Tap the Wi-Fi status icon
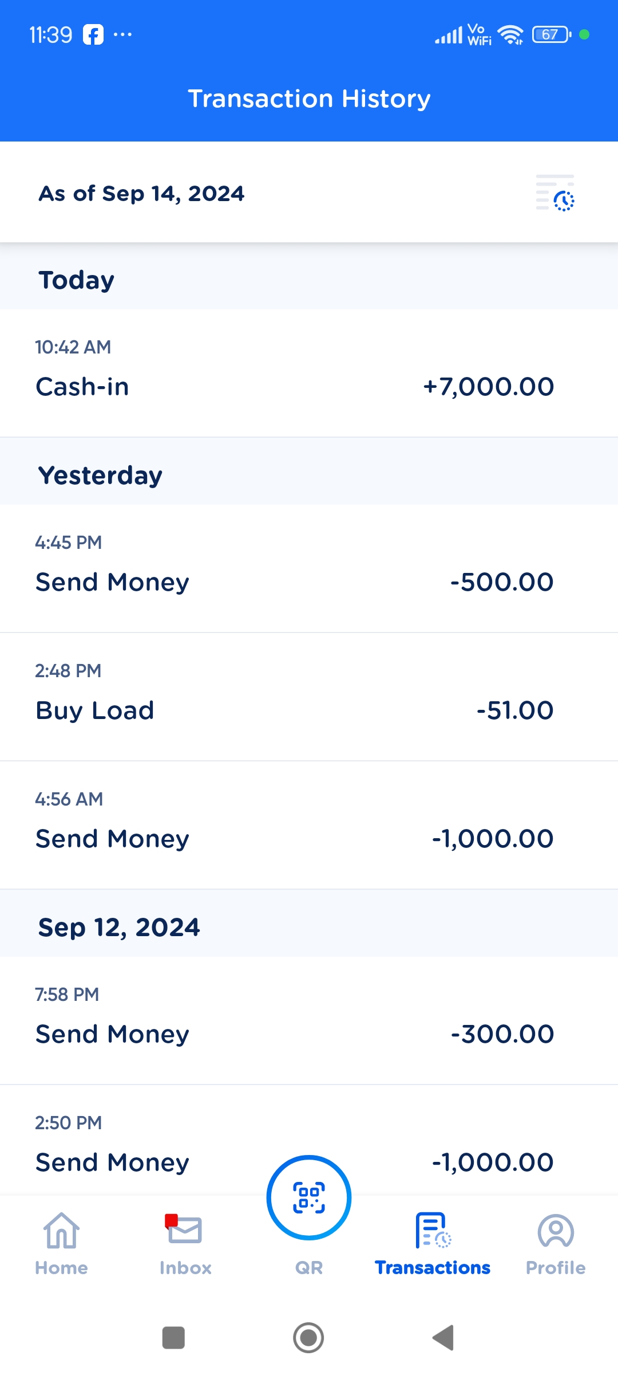Screen dimensions: 618x1375 [x=510, y=35]
